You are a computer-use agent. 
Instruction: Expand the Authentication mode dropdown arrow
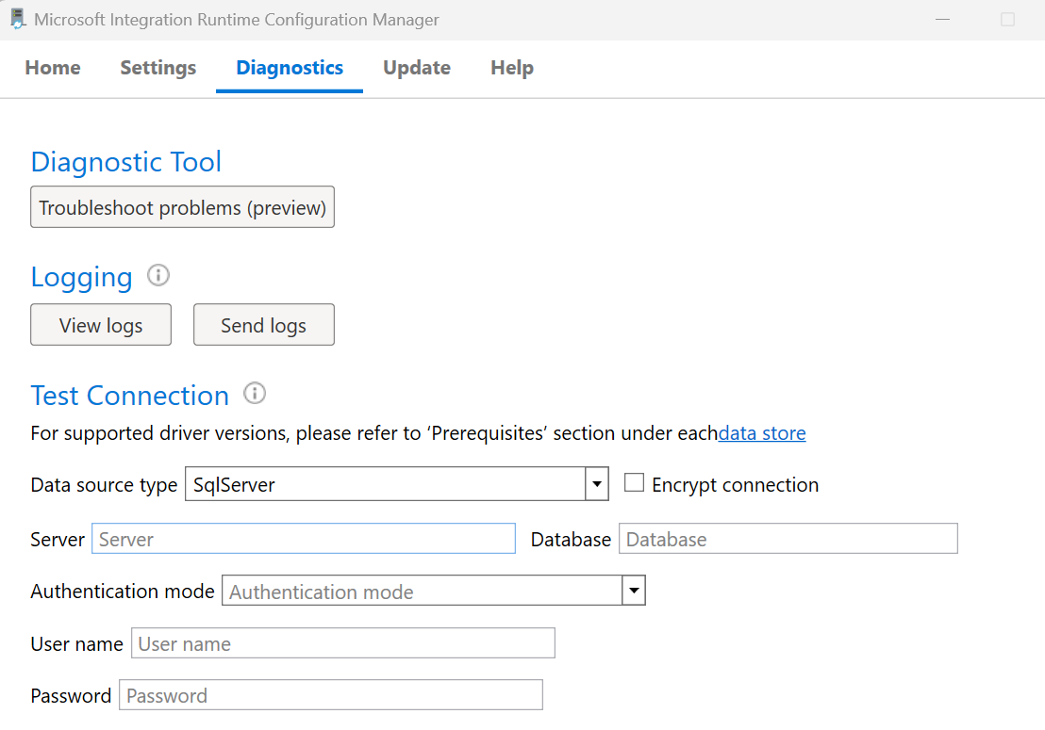(x=634, y=591)
